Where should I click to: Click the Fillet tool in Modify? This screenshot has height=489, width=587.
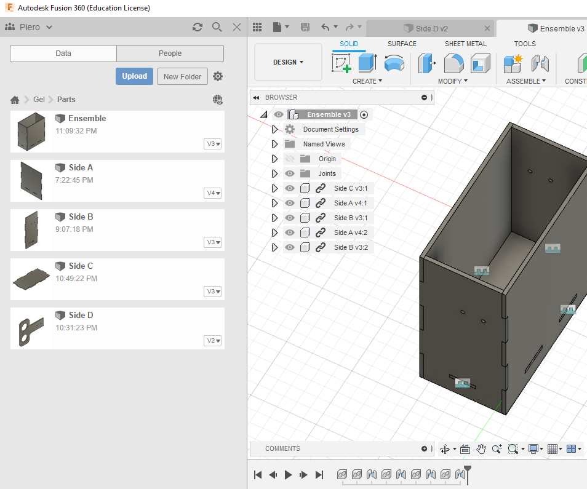[454, 63]
